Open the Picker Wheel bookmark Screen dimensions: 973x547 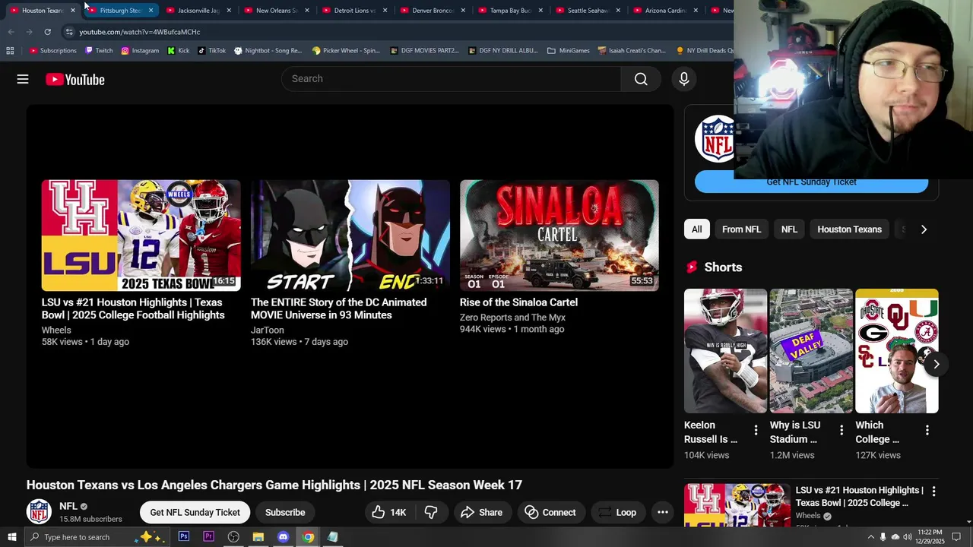346,51
